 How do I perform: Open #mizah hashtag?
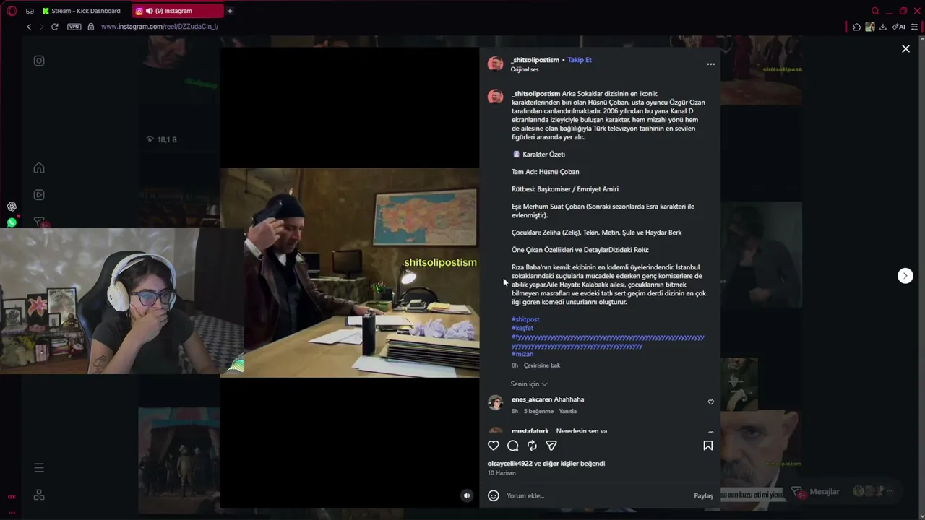(x=522, y=354)
